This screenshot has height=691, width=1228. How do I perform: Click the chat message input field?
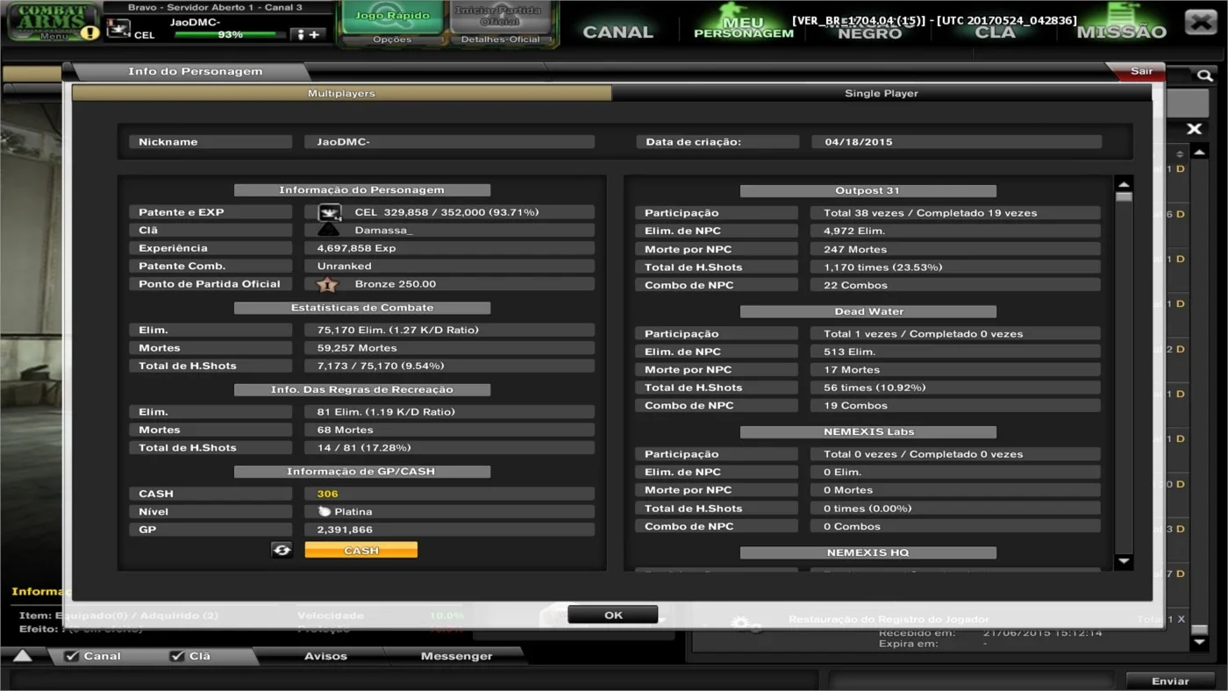pos(414,680)
